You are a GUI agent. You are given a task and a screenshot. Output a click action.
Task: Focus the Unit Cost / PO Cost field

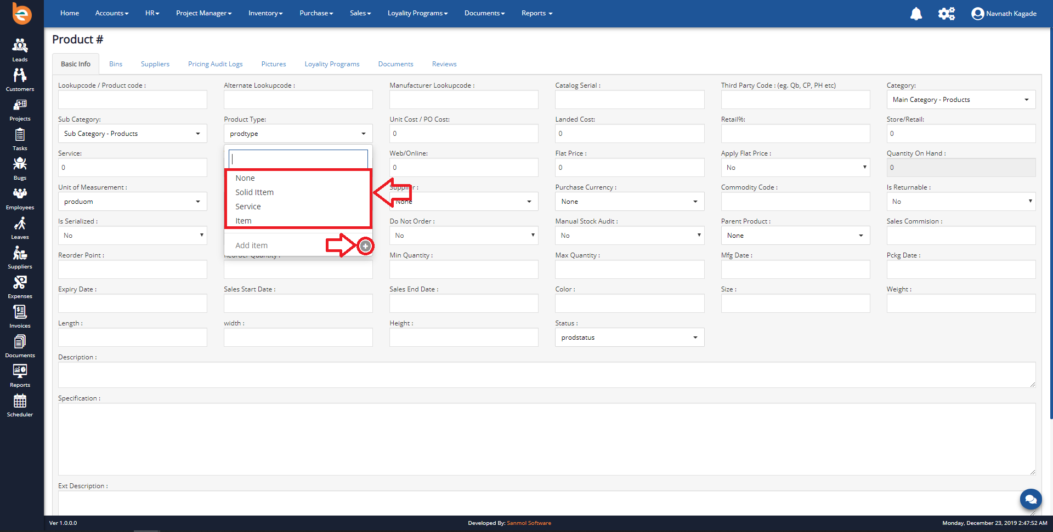pos(464,134)
